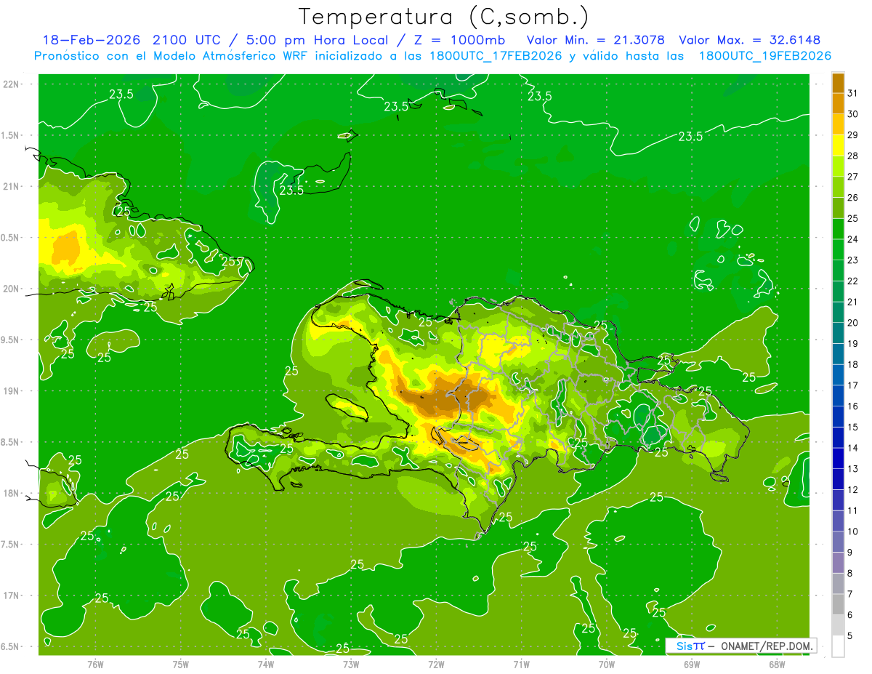
Task: Click the gold legend swatch between 29 and 30
Action: pyautogui.click(x=838, y=124)
